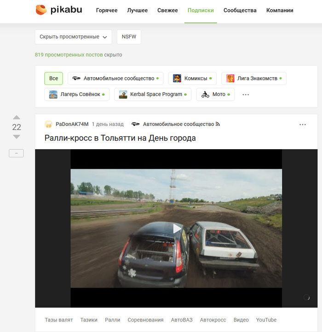Toggle the NSFW filter button

(x=129, y=37)
